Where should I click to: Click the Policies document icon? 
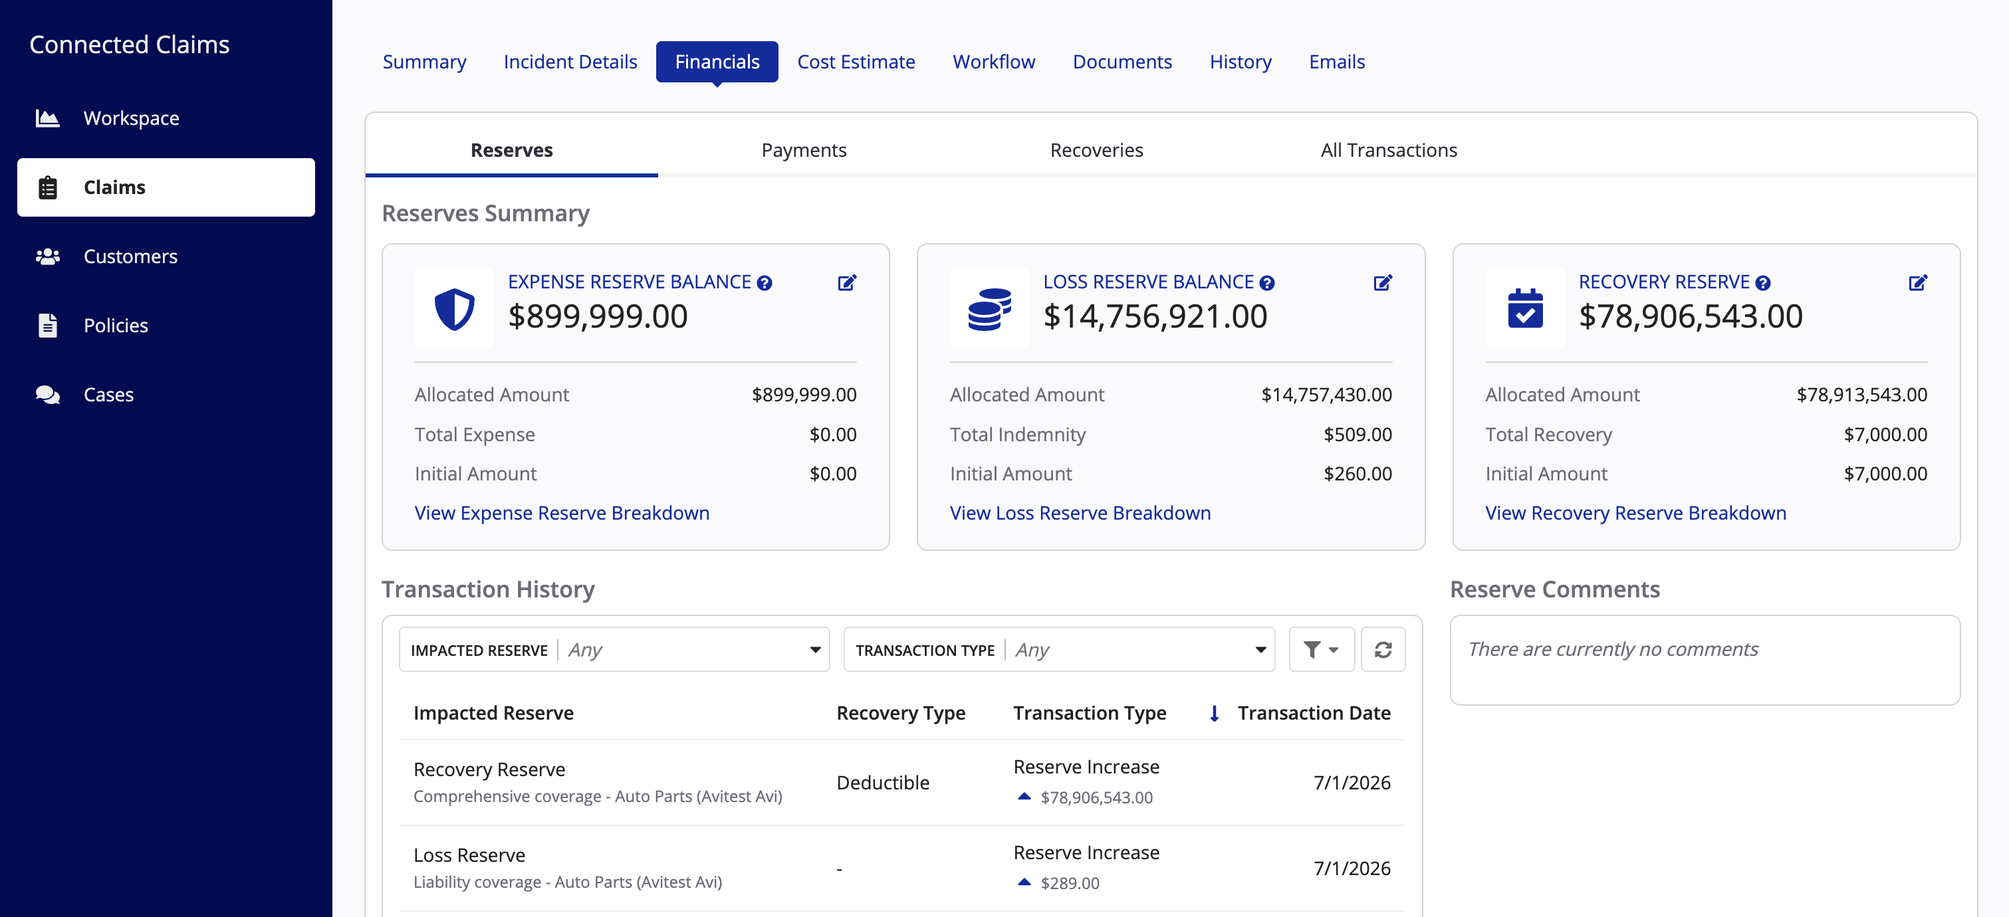pyautogui.click(x=48, y=325)
